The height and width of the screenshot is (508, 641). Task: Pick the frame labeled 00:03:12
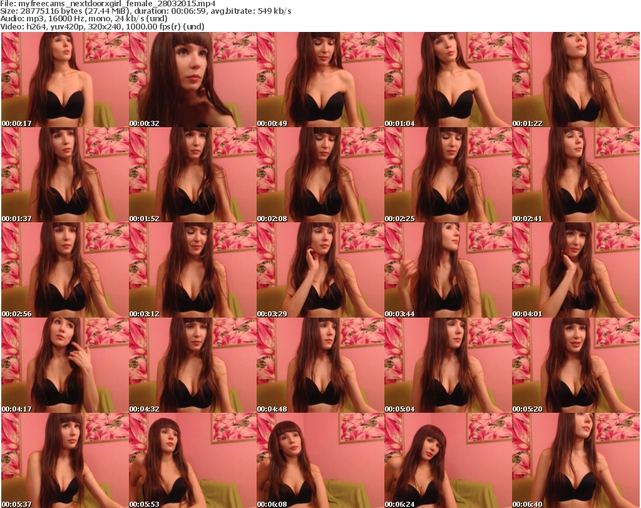click(193, 271)
